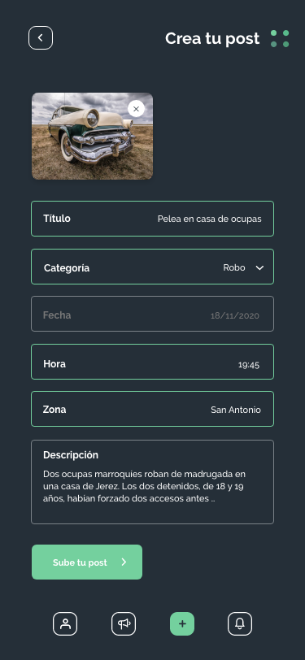Viewport: 305px width, 660px height.
Task: Click the Título input field
Action: 153,219
